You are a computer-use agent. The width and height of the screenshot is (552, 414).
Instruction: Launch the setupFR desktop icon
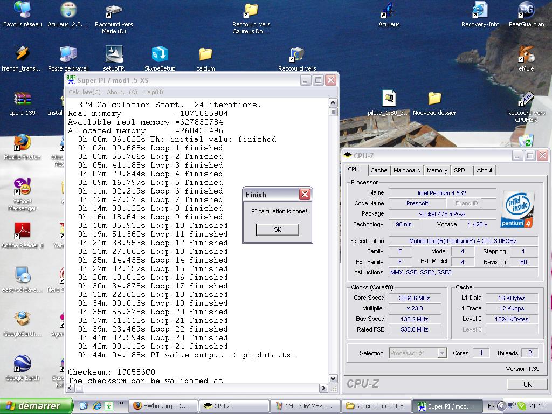coord(114,58)
